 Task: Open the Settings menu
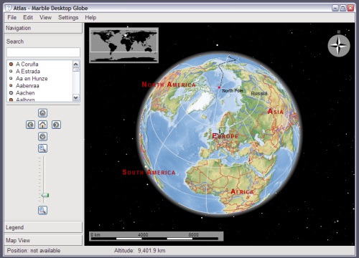(x=68, y=17)
